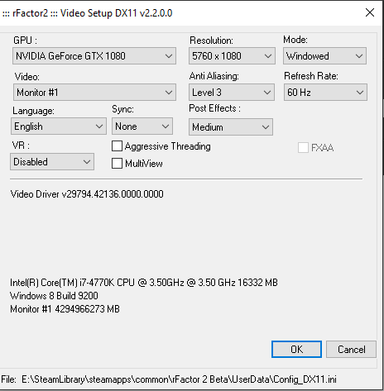The width and height of the screenshot is (384, 391).
Task: Enable the Aggressive Threading checkbox
Action: pos(117,146)
